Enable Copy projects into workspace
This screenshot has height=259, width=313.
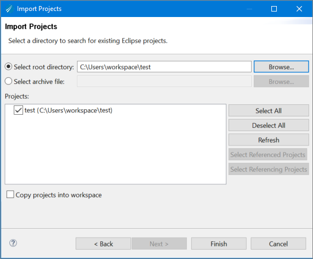[x=10, y=194]
